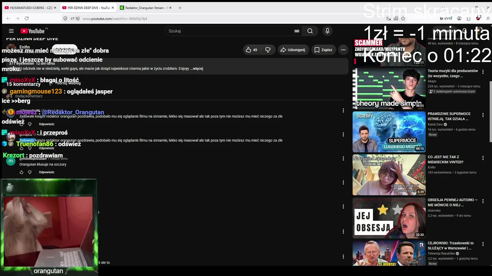
Task: Open the 'Na vinted sprzedają DZIECI?' thumbnail
Action: [x=389, y=175]
